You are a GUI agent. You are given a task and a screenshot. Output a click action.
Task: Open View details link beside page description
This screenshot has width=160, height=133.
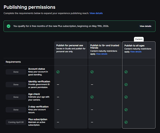tap(96, 13)
